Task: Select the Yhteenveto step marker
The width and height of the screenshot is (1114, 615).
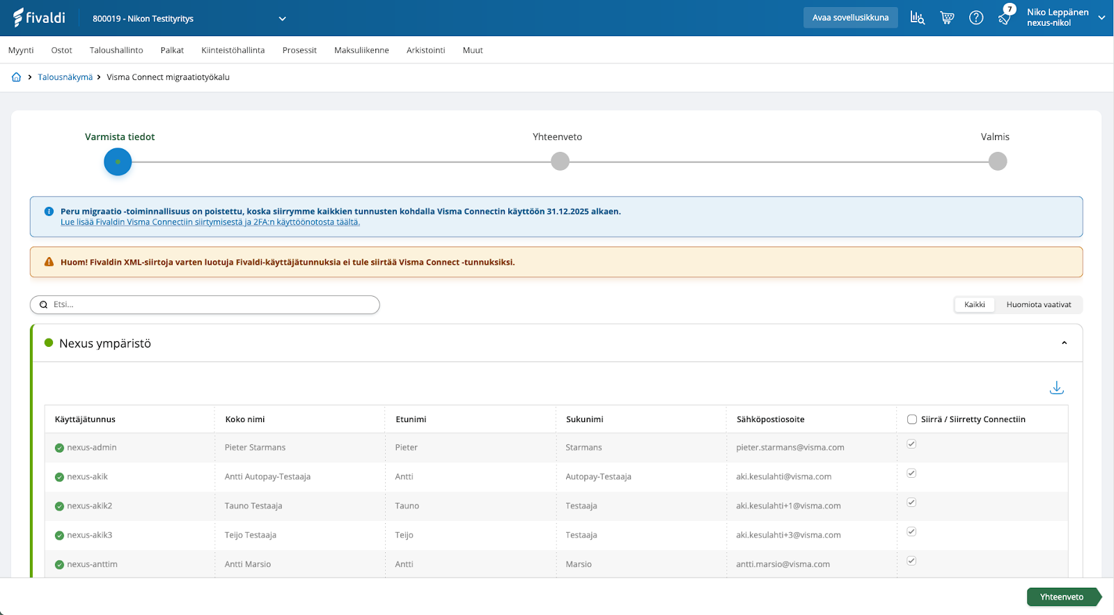Action: 560,162
